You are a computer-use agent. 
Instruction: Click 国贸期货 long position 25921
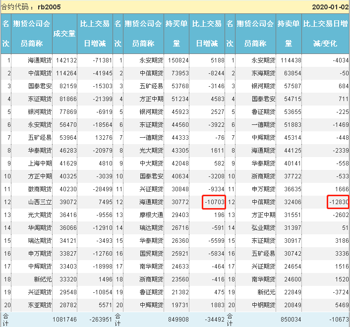[180, 254]
